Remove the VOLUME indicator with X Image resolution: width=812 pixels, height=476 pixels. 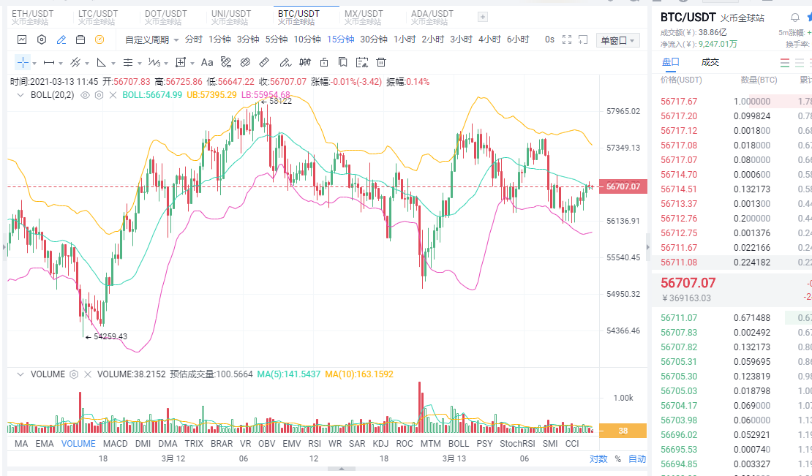click(88, 374)
